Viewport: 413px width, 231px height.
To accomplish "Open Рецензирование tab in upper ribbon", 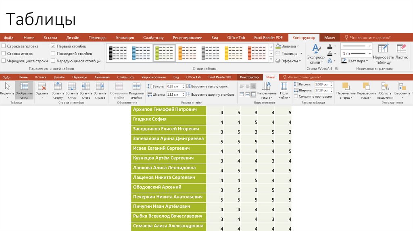I will [188, 37].
